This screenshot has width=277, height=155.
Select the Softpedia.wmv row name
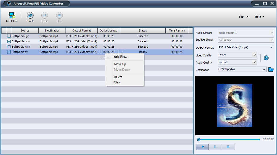pos(21,47)
